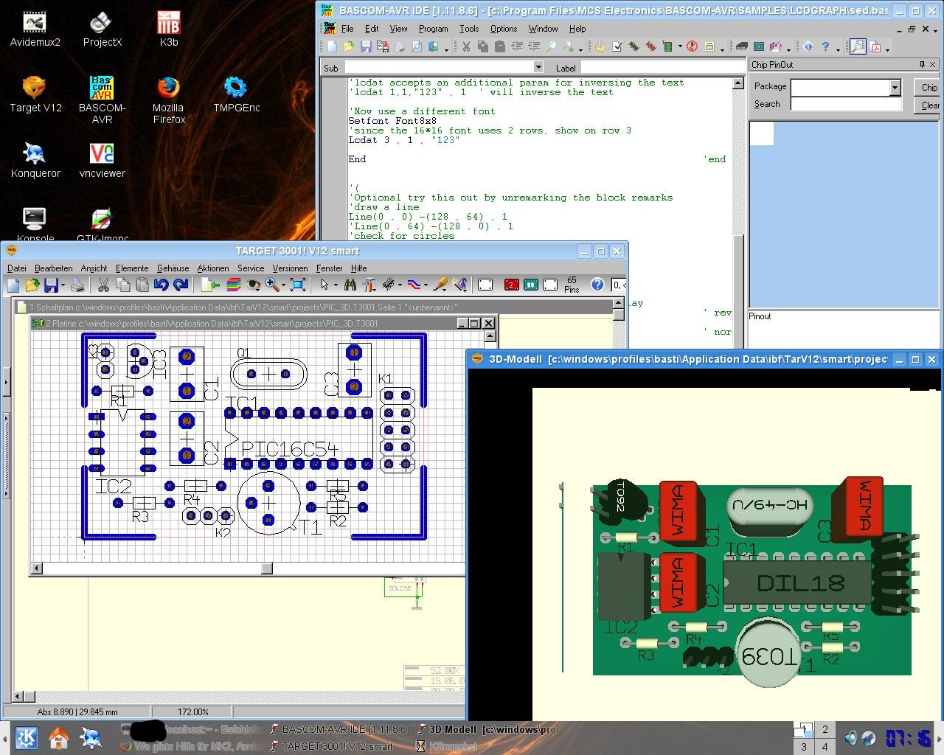
Task: Switch to BASCOM-AVR IDE taskbar entry
Action: (338, 729)
